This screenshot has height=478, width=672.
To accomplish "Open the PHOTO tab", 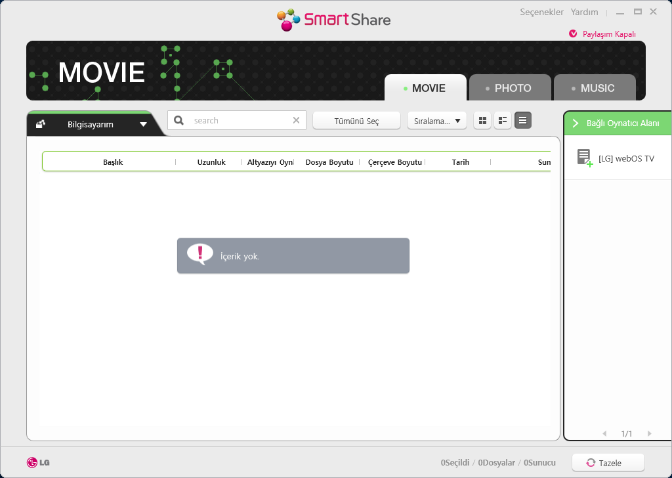I will pos(509,88).
